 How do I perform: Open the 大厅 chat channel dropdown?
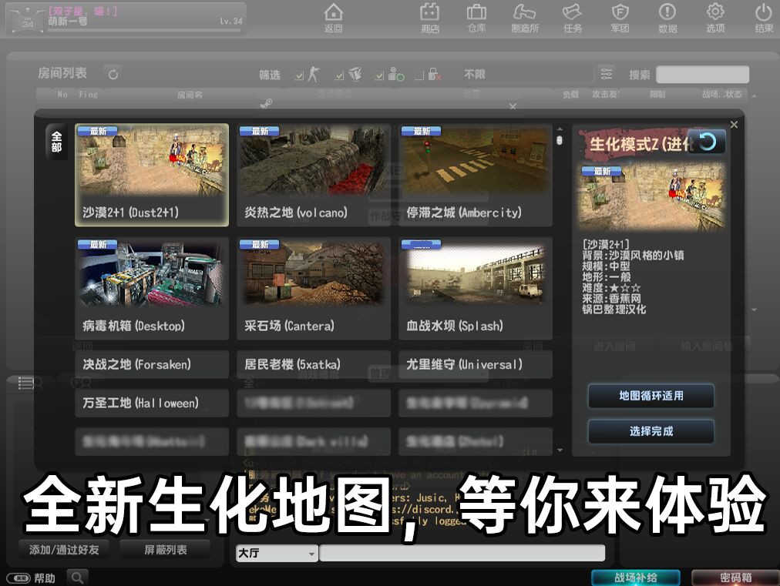pyautogui.click(x=276, y=553)
